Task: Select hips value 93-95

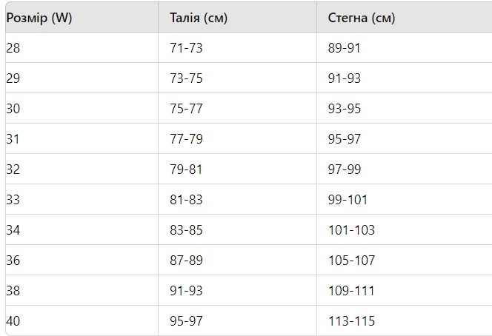Action: [345, 109]
